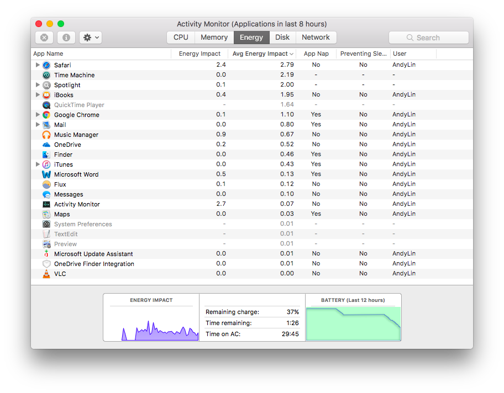Image resolution: width=504 pixels, height=393 pixels.
Task: Click the Messages bubble icon
Action: tap(46, 195)
